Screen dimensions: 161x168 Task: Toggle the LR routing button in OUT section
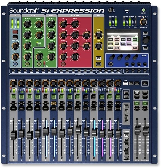tap(99, 58)
